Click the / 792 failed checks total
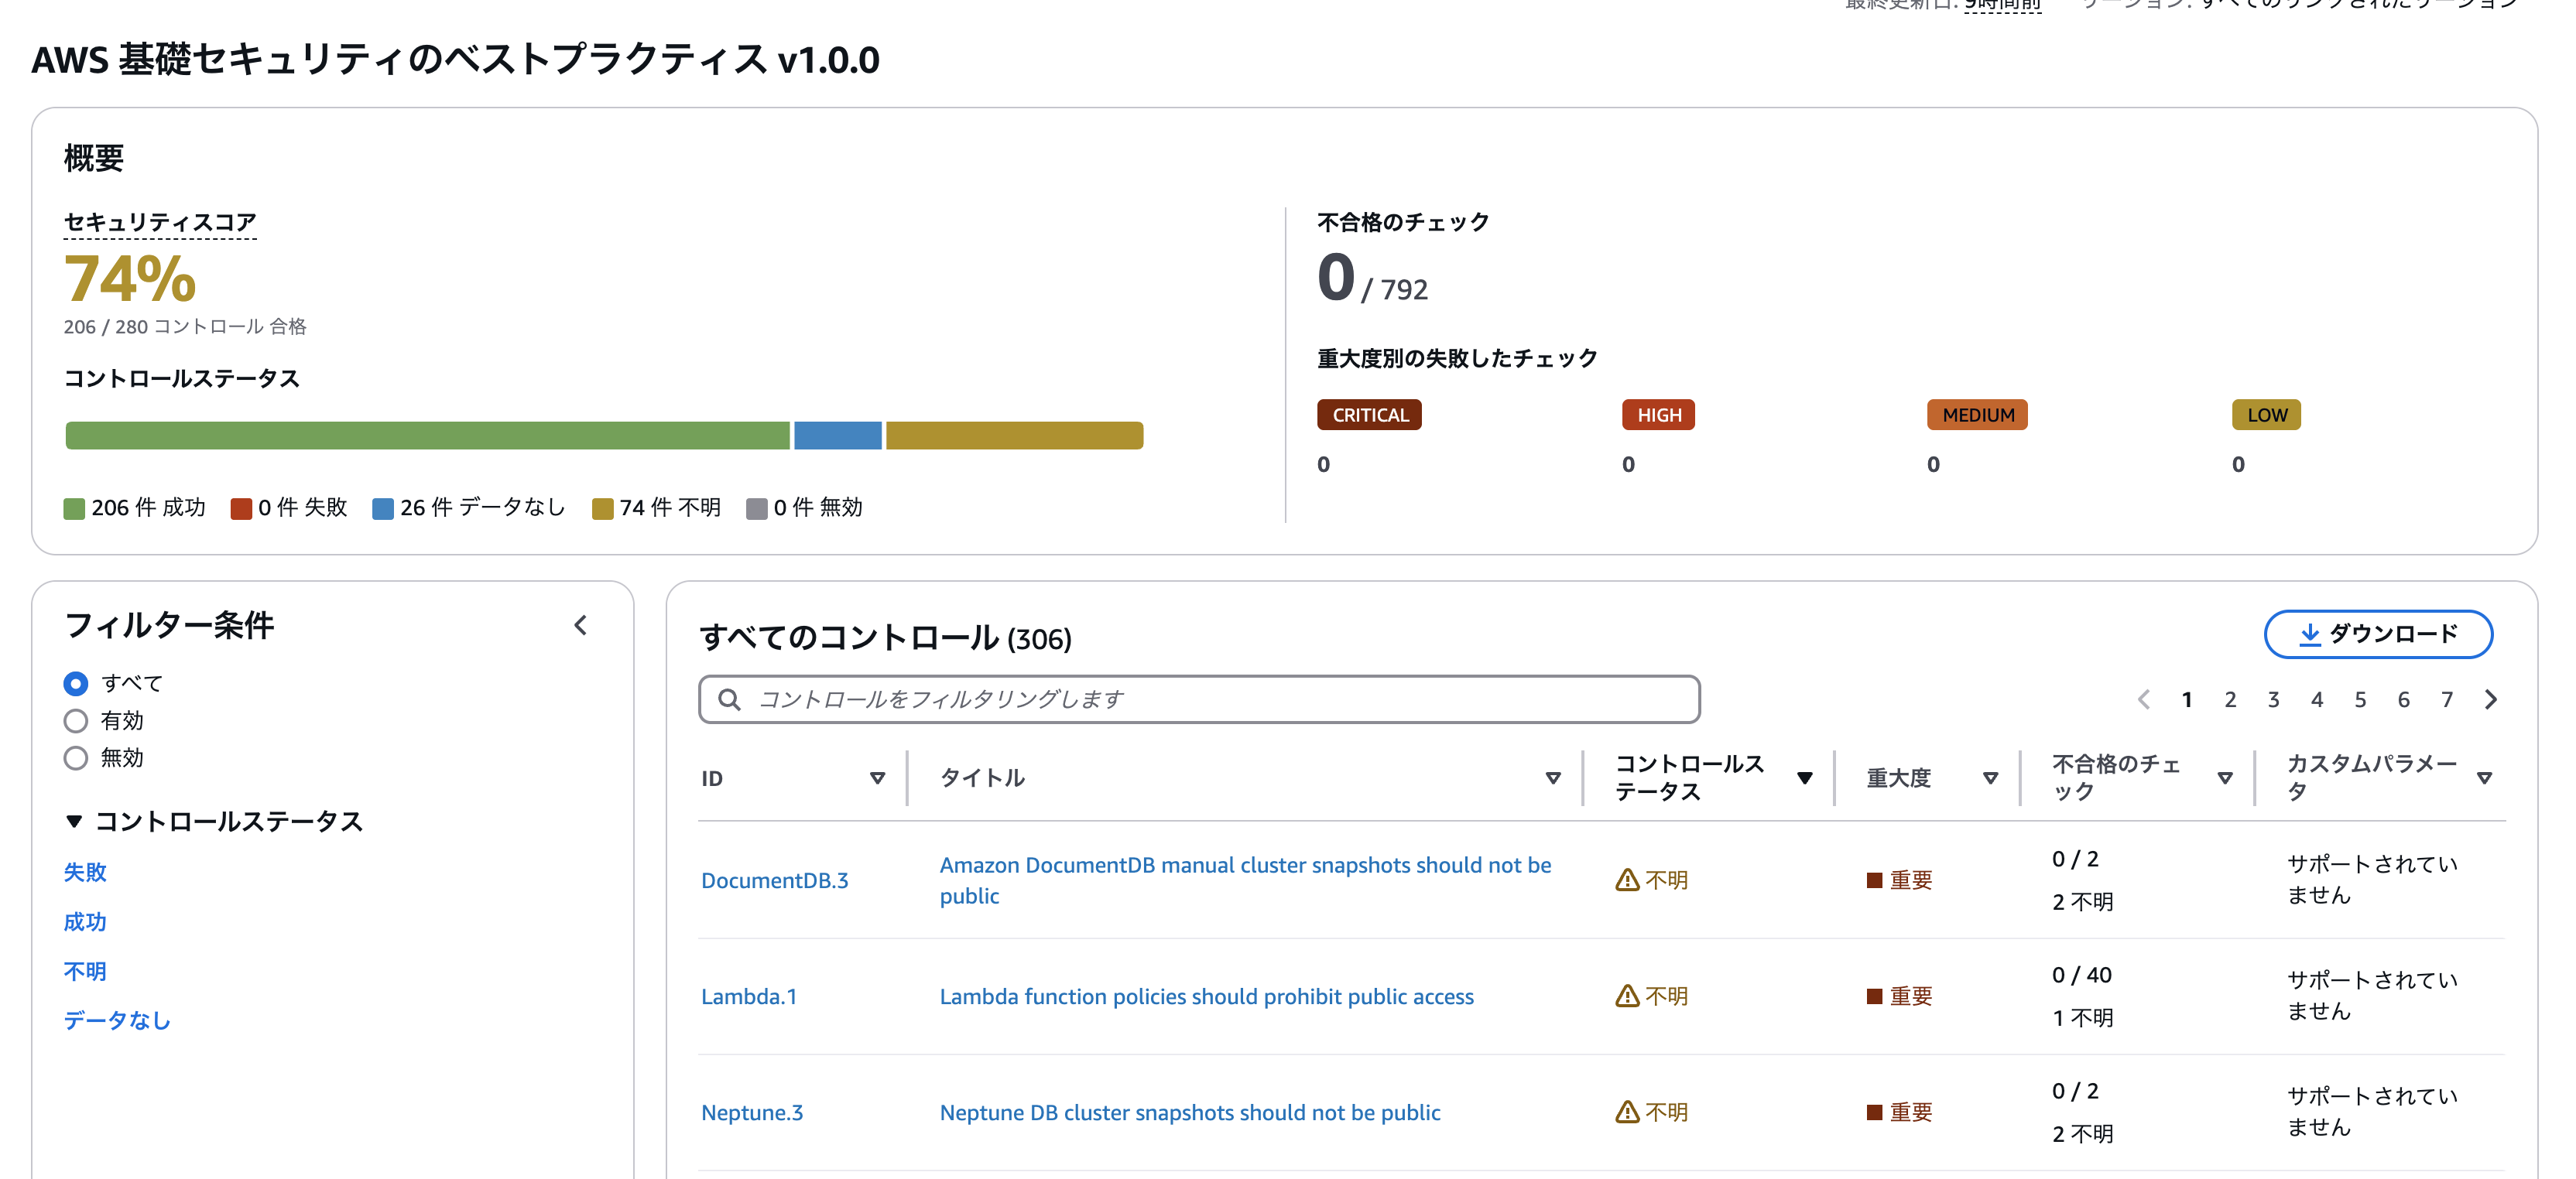Viewport: 2576px width, 1179px height. [1395, 290]
